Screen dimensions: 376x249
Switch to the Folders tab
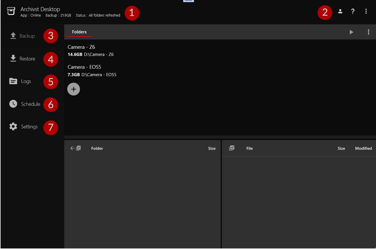(x=79, y=32)
